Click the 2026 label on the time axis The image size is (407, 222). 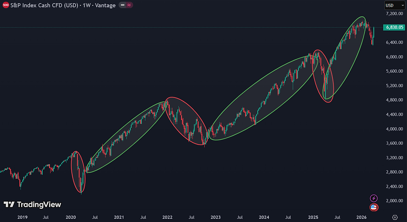coord(361,217)
